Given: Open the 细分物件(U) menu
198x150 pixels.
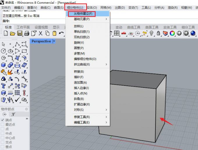Looking at the screenshot, I should [75, 8].
